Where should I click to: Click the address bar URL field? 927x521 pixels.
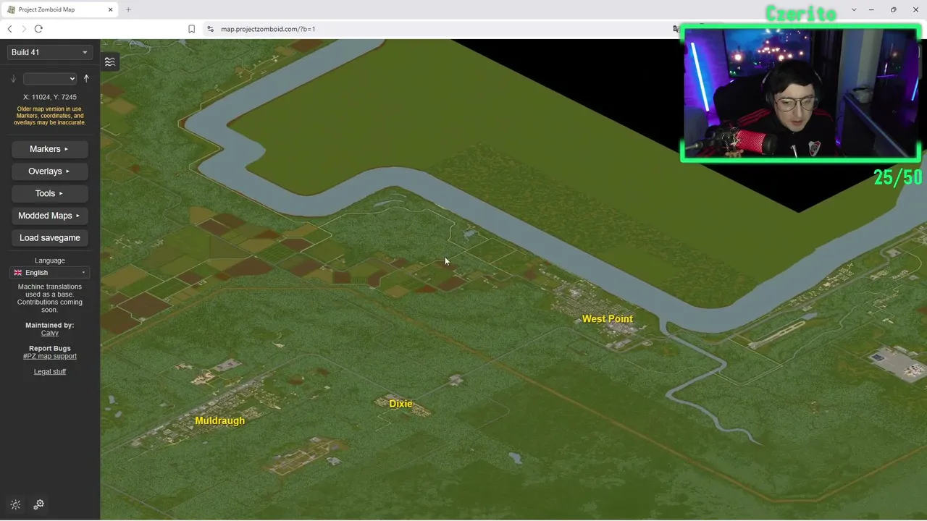pyautogui.click(x=268, y=29)
